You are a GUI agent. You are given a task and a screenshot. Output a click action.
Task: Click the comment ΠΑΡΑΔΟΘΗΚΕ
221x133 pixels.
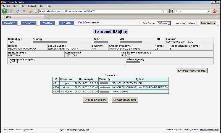point(120,92)
